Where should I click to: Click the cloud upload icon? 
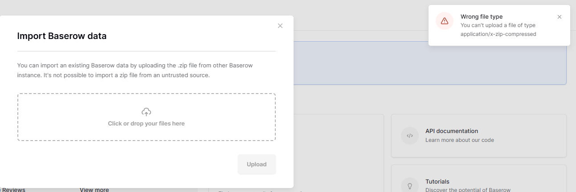click(146, 112)
